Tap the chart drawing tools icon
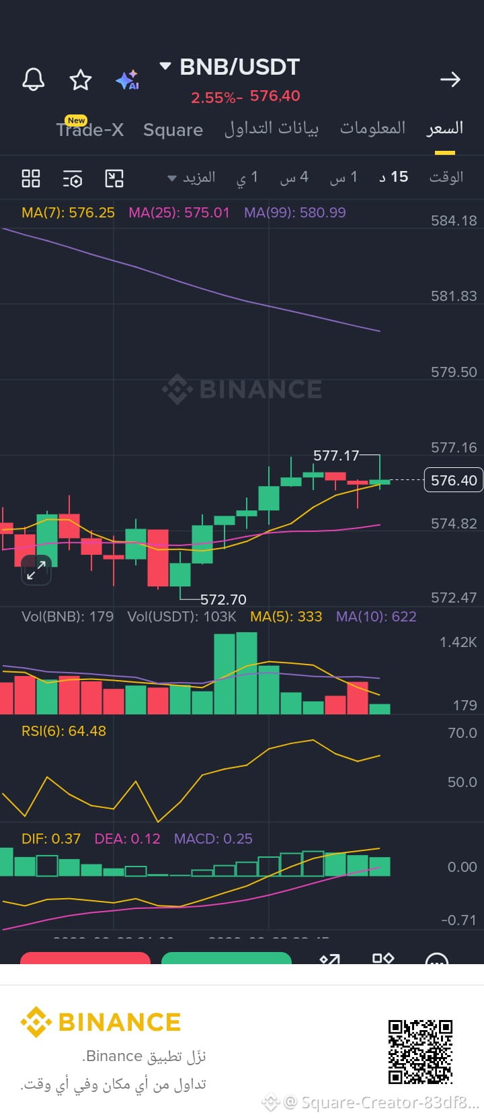This screenshot has height=1119, width=484. point(114,178)
